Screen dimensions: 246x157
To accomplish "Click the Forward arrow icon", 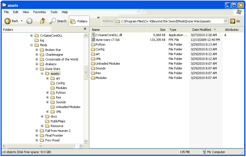I will [29, 21].
